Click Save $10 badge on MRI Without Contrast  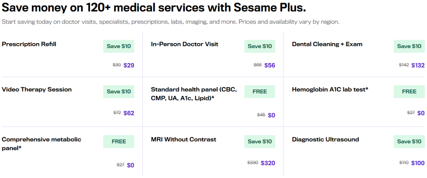260,141
